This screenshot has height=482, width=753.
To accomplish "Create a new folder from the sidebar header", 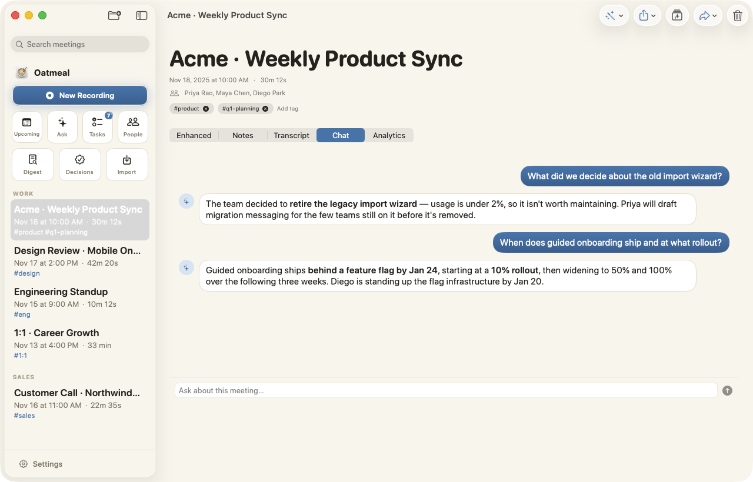I will 115,16.
